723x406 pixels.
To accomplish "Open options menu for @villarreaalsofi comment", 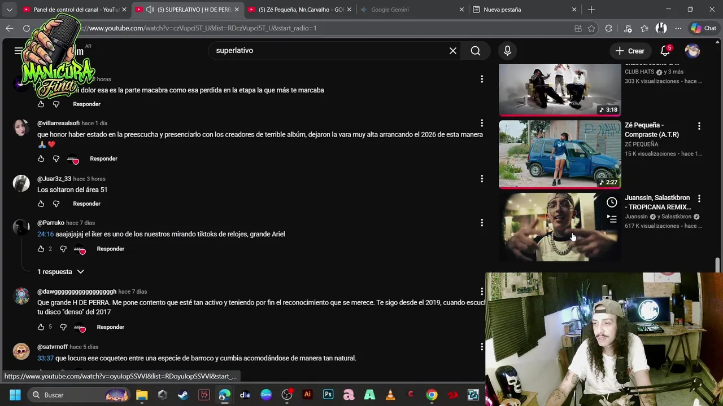I will point(482,123).
